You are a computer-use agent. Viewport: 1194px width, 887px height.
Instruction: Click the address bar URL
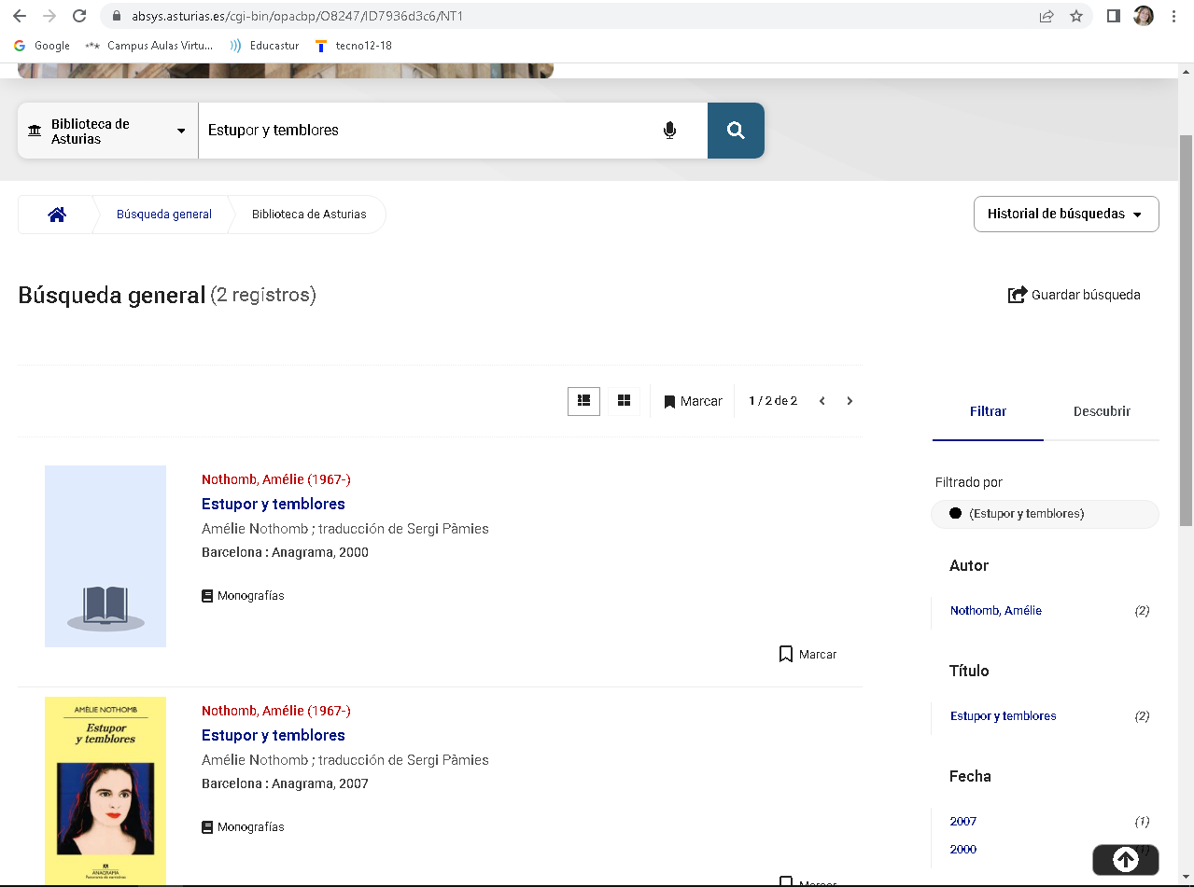298,16
